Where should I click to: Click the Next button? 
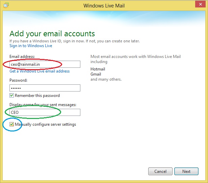point(186,171)
